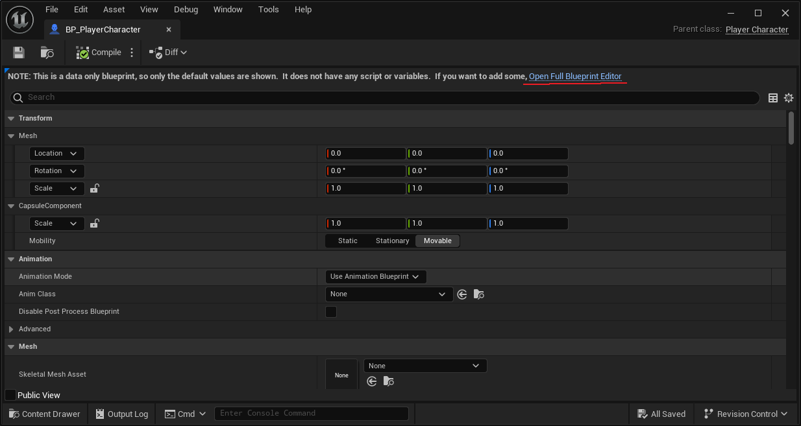
Task: Set Mobility to Static
Action: [348, 241]
